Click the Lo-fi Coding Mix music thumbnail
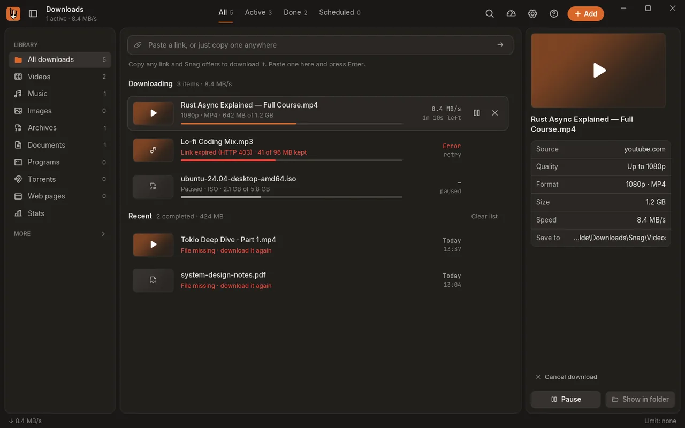 (x=153, y=150)
